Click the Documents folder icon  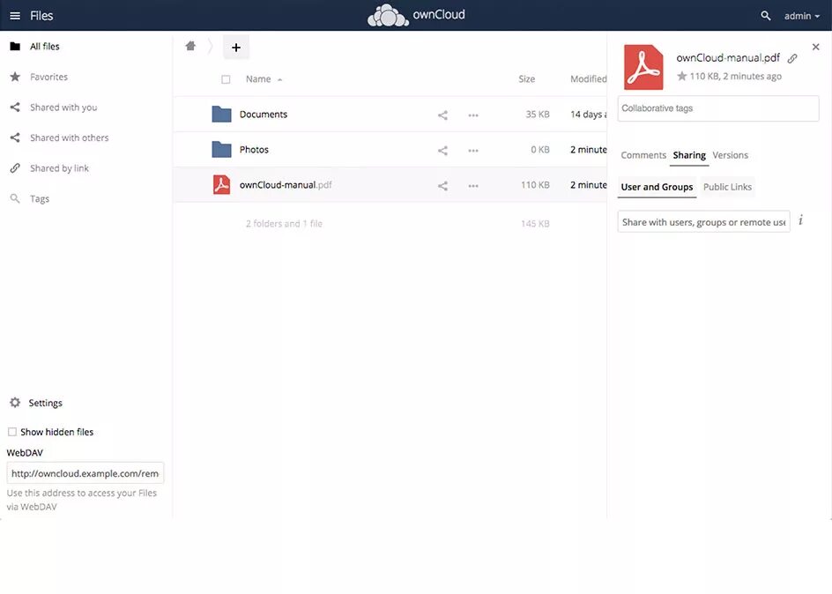coord(221,114)
